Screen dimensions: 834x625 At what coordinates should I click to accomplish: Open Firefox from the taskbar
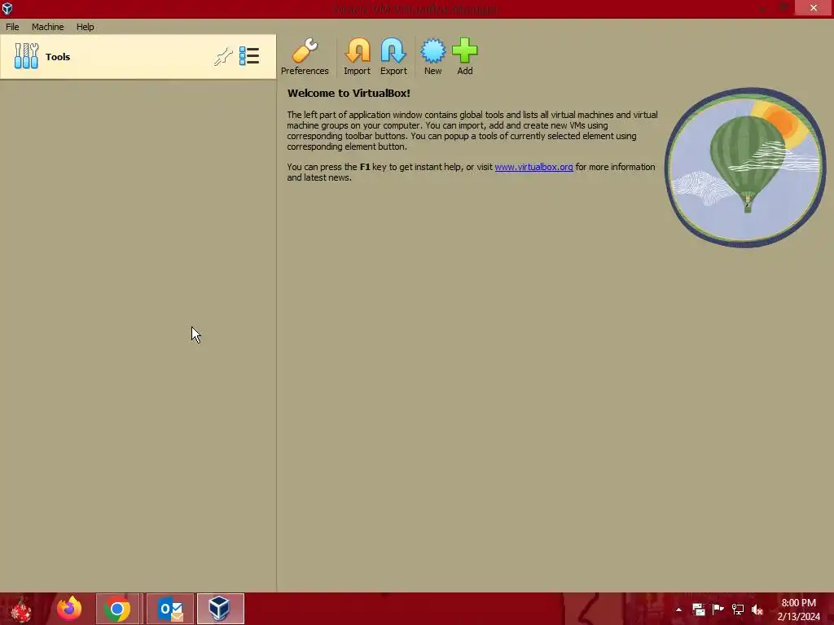tap(69, 609)
